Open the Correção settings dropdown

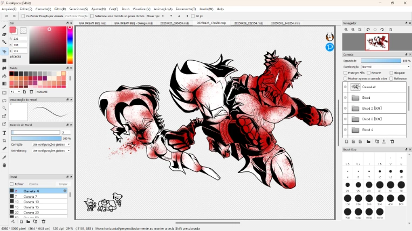[51, 145]
